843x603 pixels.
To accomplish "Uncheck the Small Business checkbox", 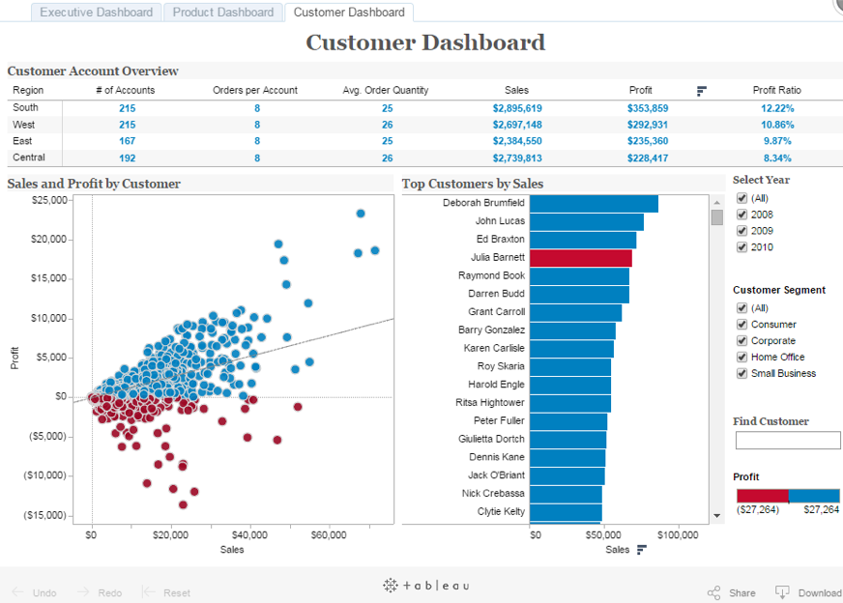I will coord(742,374).
